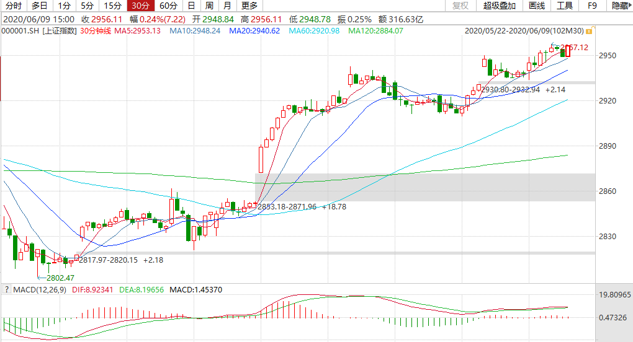Open the 画线 drawing tools
The image size is (633, 342).
click(537, 6)
